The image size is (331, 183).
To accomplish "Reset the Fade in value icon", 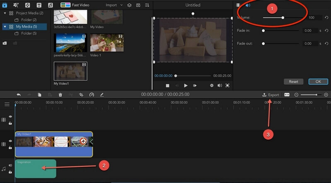I will click(x=326, y=31).
